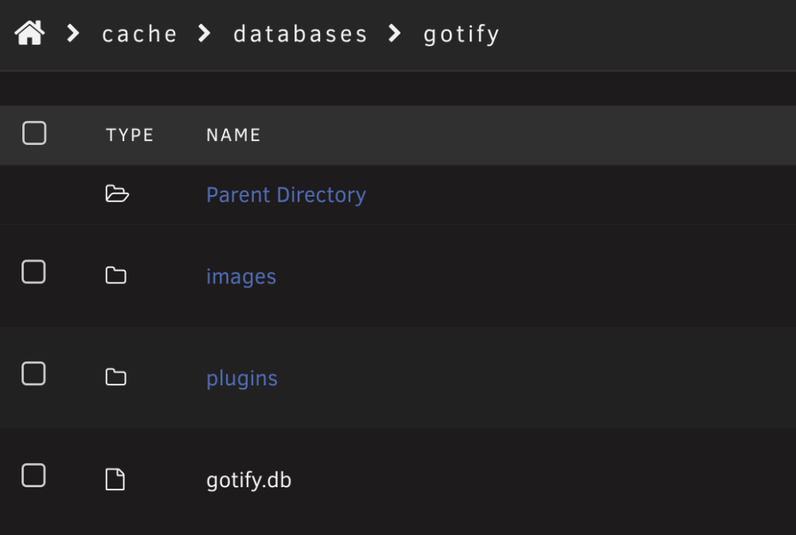Open the cache breadcrumb
This screenshot has width=796, height=535.
coord(139,34)
